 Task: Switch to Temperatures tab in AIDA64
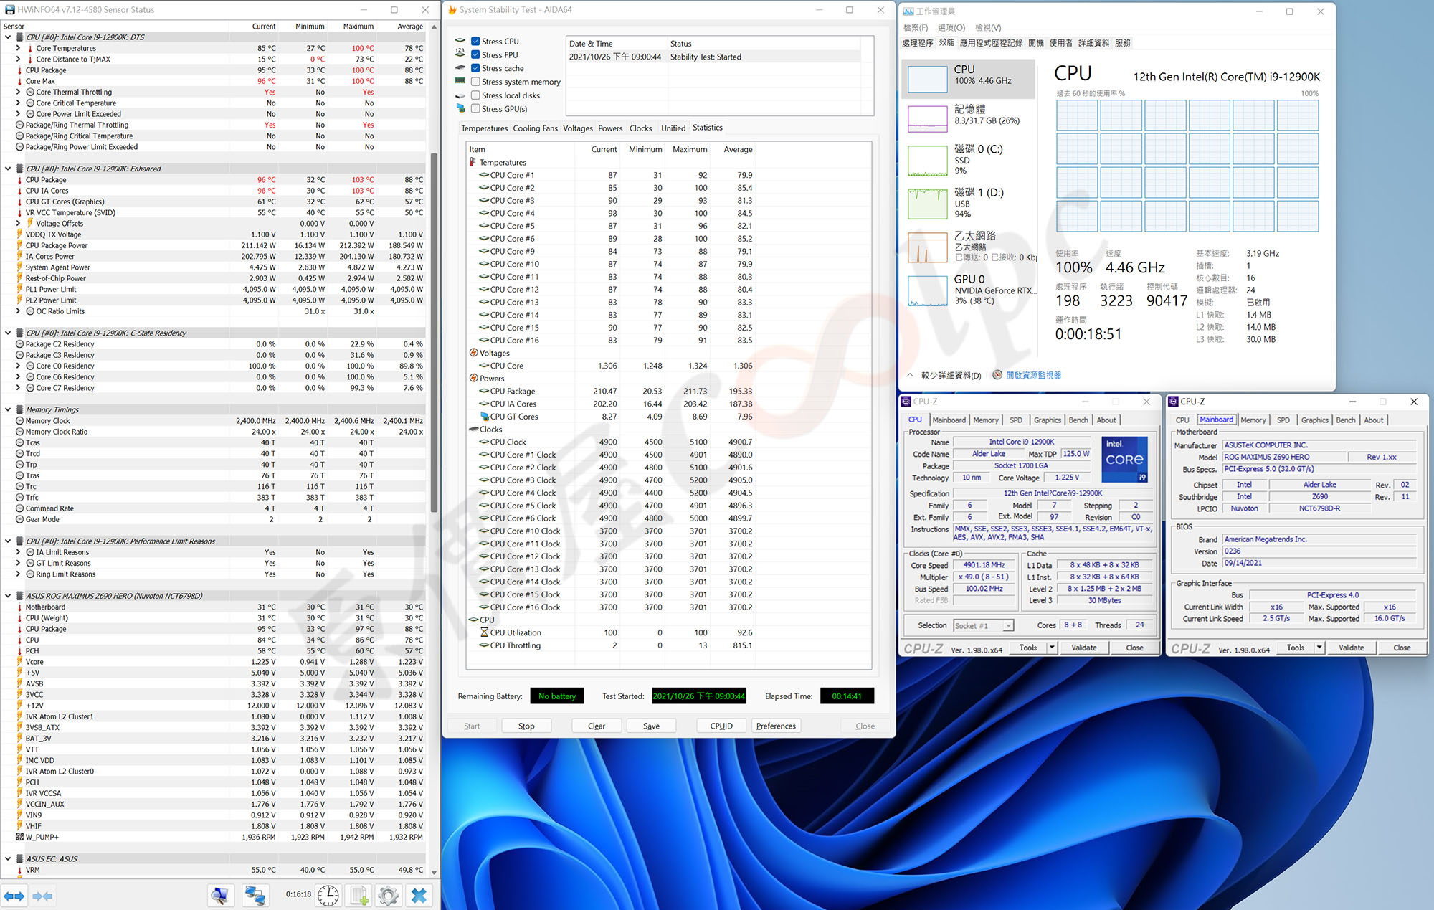[484, 128]
